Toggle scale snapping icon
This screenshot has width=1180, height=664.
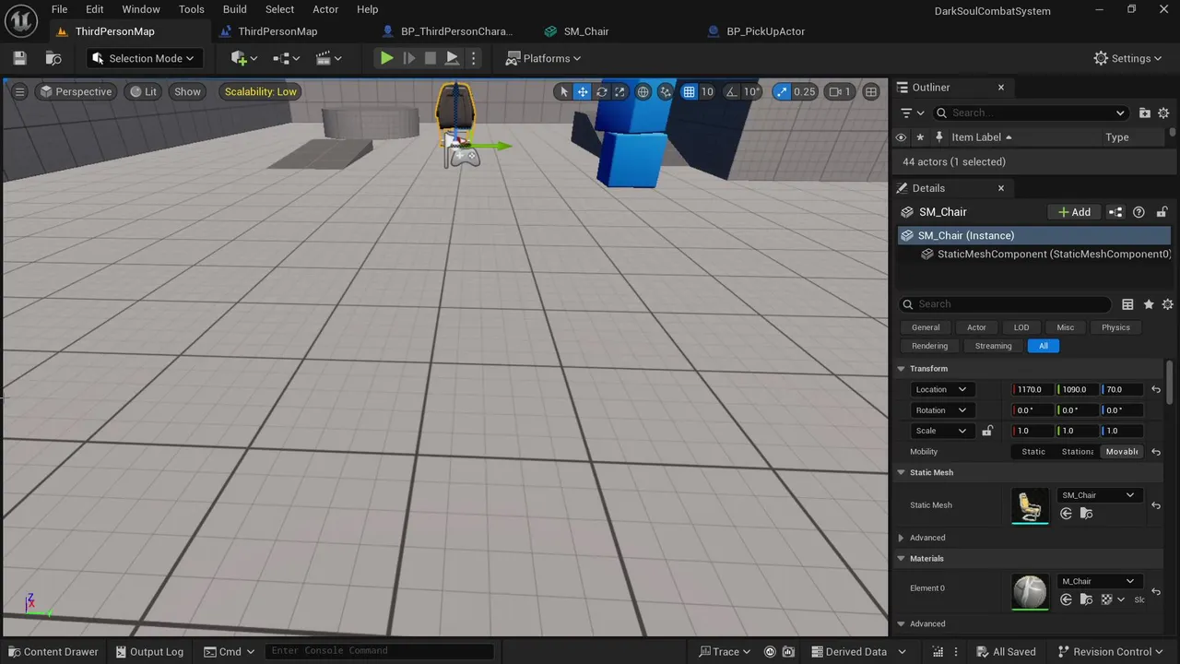(x=783, y=91)
